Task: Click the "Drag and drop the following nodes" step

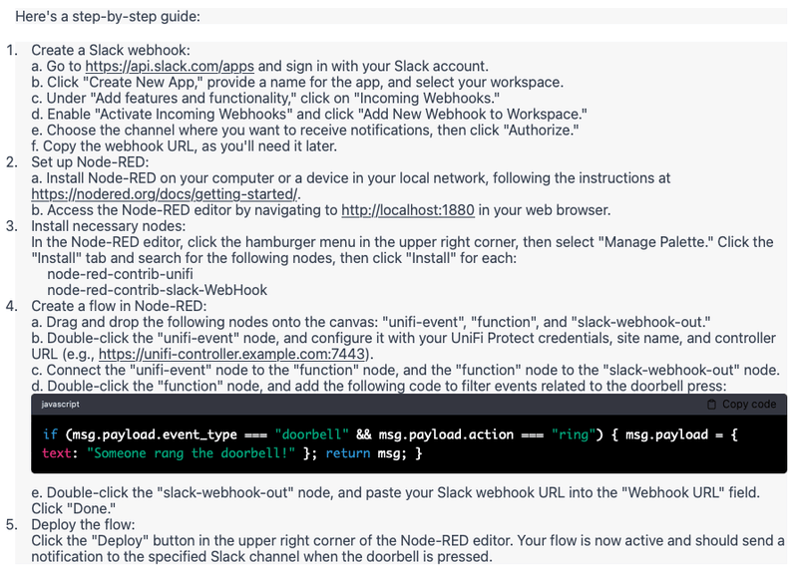Action: (371, 322)
